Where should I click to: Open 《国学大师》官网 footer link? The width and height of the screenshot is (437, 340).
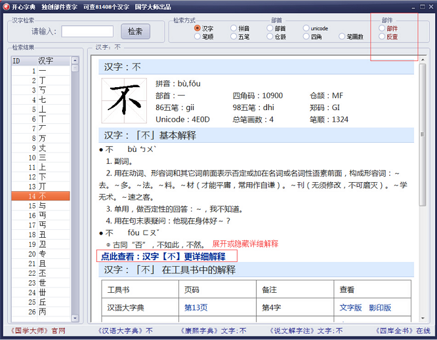tap(38, 331)
